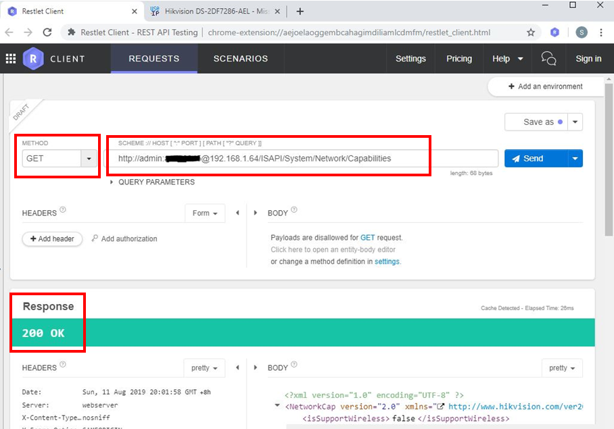Open the GET method dropdown
Screen dimensions: 614x429
[89, 159]
